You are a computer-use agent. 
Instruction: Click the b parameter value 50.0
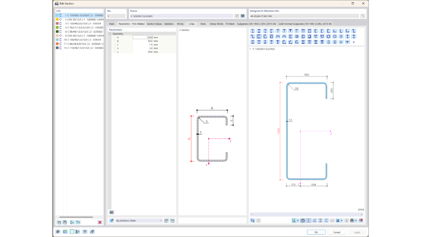143,41
